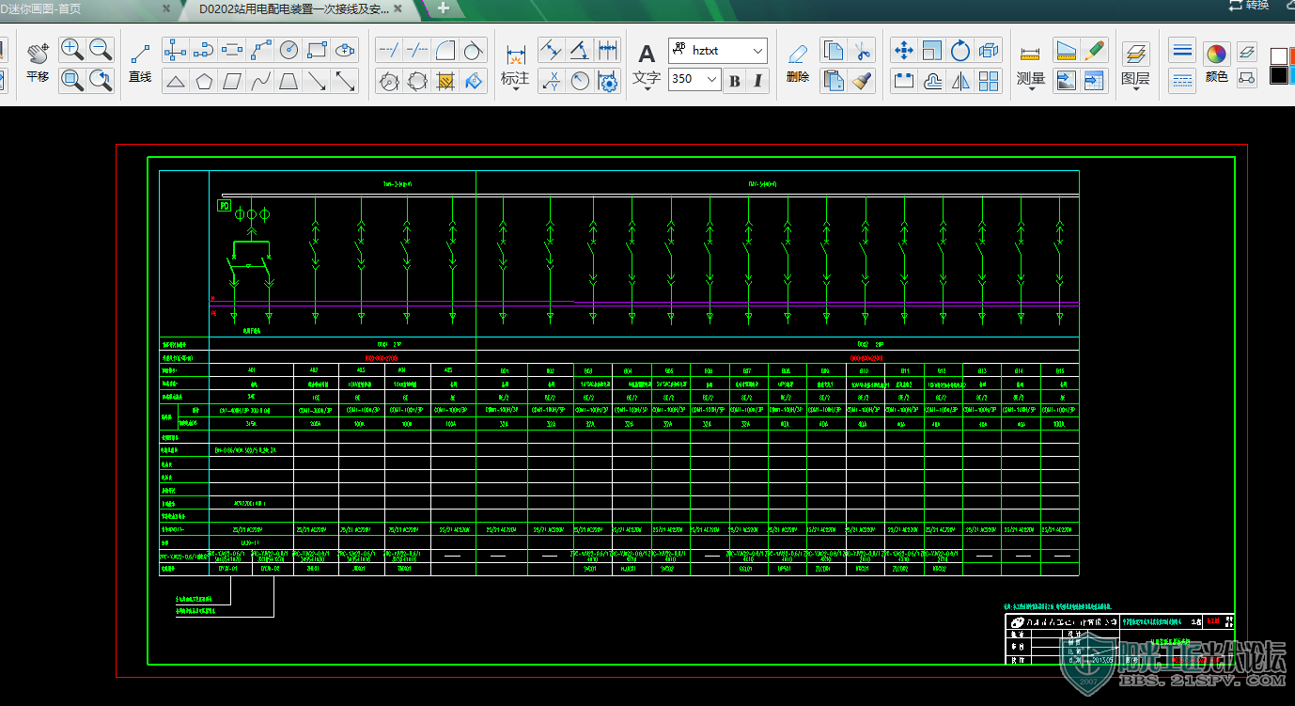Screen dimensions: 1295x706
Task: Select the aligned dimension tool
Action: [552, 50]
